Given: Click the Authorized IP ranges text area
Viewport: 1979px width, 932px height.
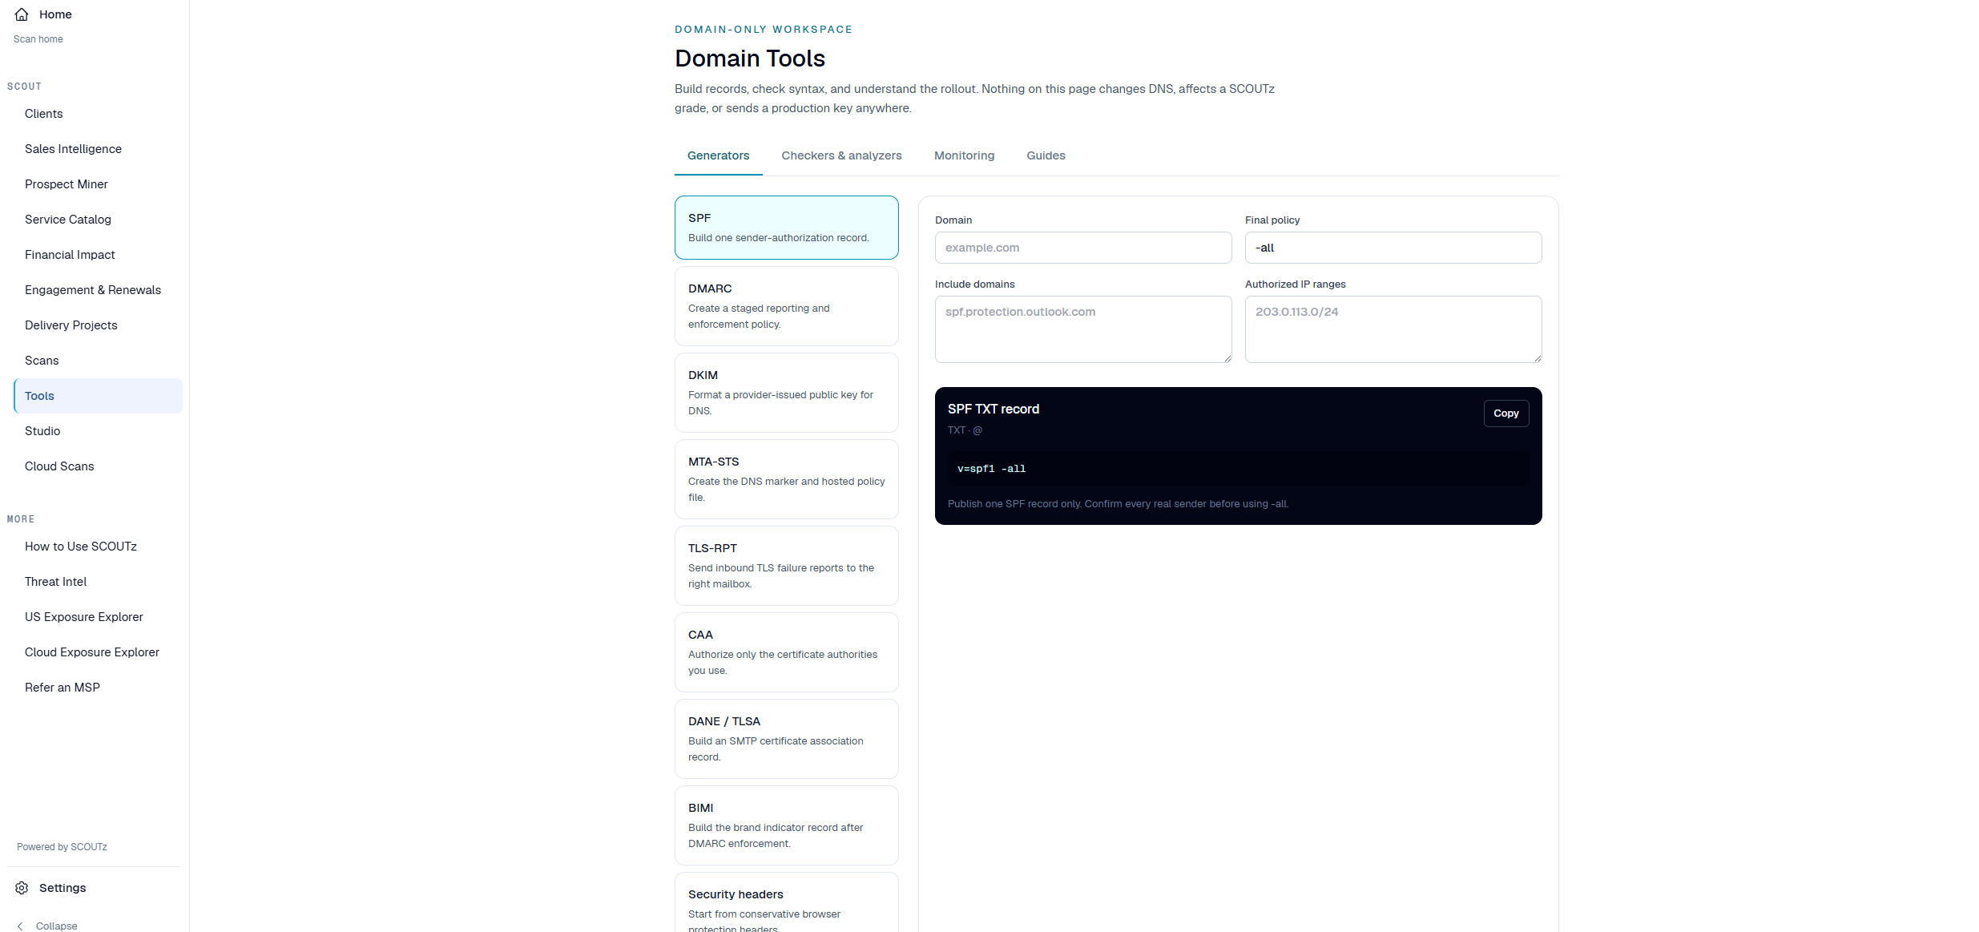Looking at the screenshot, I should [x=1393, y=329].
